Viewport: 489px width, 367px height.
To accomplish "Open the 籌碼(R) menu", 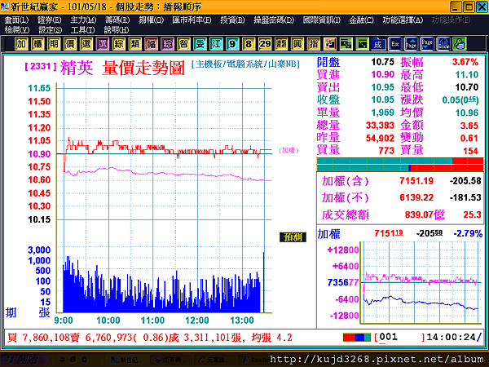I will pos(117,20).
